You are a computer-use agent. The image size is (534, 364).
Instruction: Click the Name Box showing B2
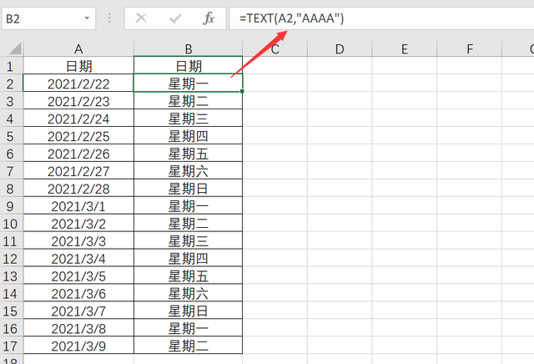(x=48, y=18)
